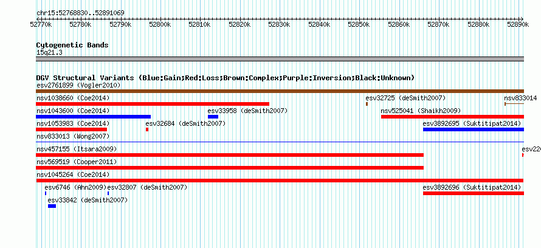
Task: Open the esv2761899 (Vogler2010) label
Action: (78, 85)
